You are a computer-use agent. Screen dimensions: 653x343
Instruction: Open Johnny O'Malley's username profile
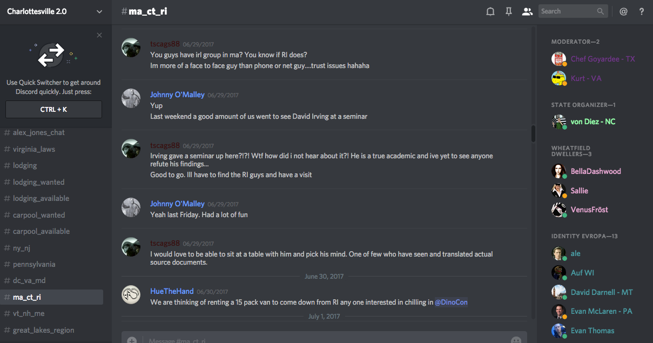177,95
